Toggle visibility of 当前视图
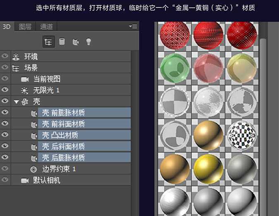Viewport: 279px width, 216px height. pyautogui.click(x=5, y=78)
